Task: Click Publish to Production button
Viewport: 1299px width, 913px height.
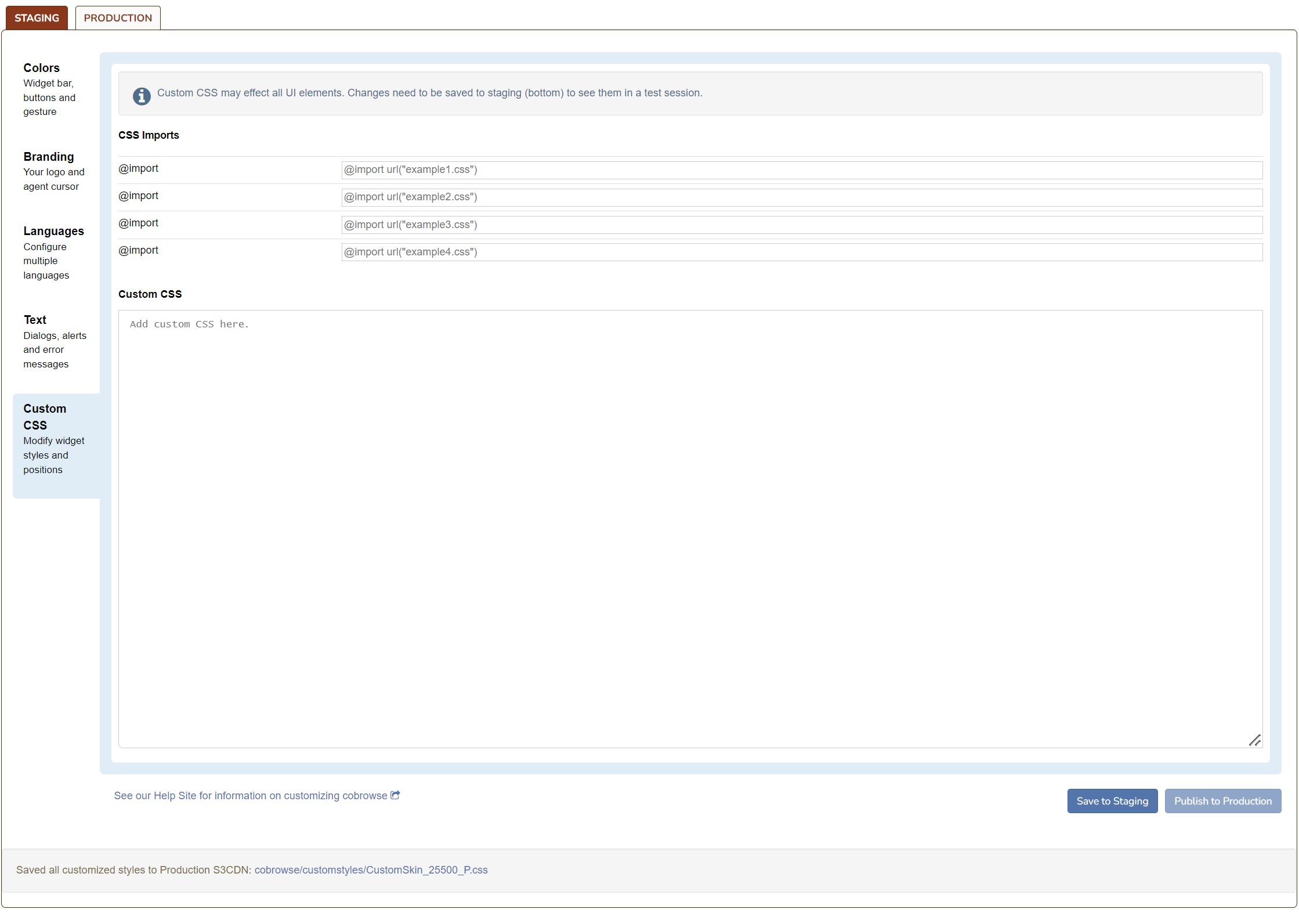Action: [x=1222, y=801]
